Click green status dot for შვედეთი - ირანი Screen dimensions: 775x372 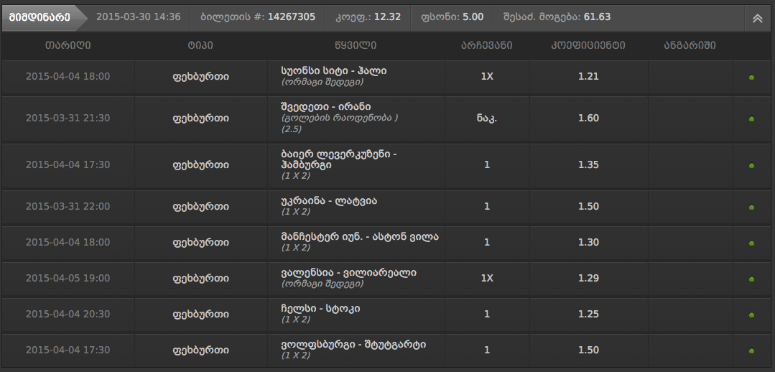tap(752, 119)
